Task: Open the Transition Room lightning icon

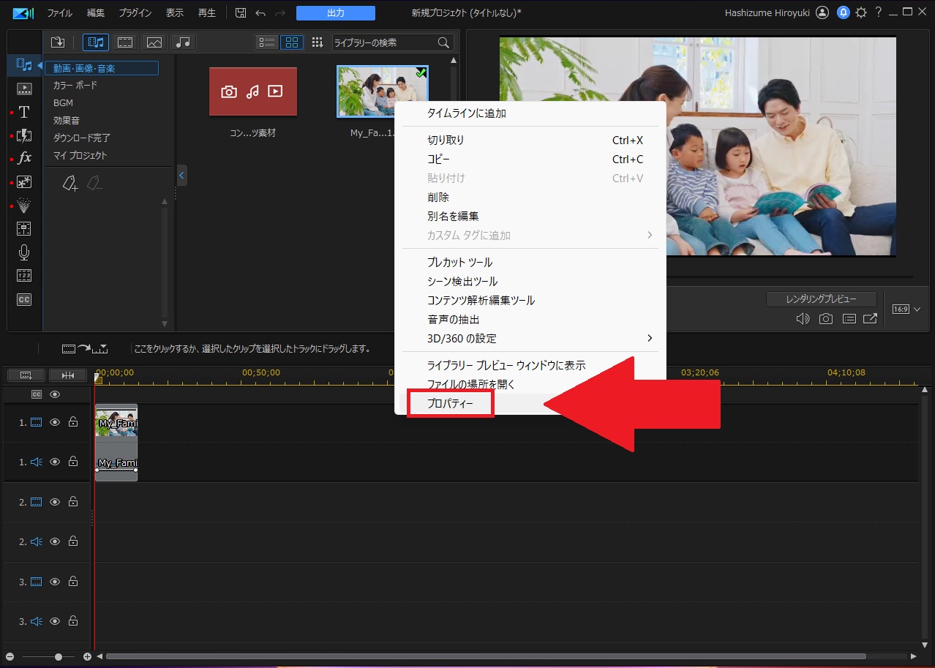Action: [24, 135]
